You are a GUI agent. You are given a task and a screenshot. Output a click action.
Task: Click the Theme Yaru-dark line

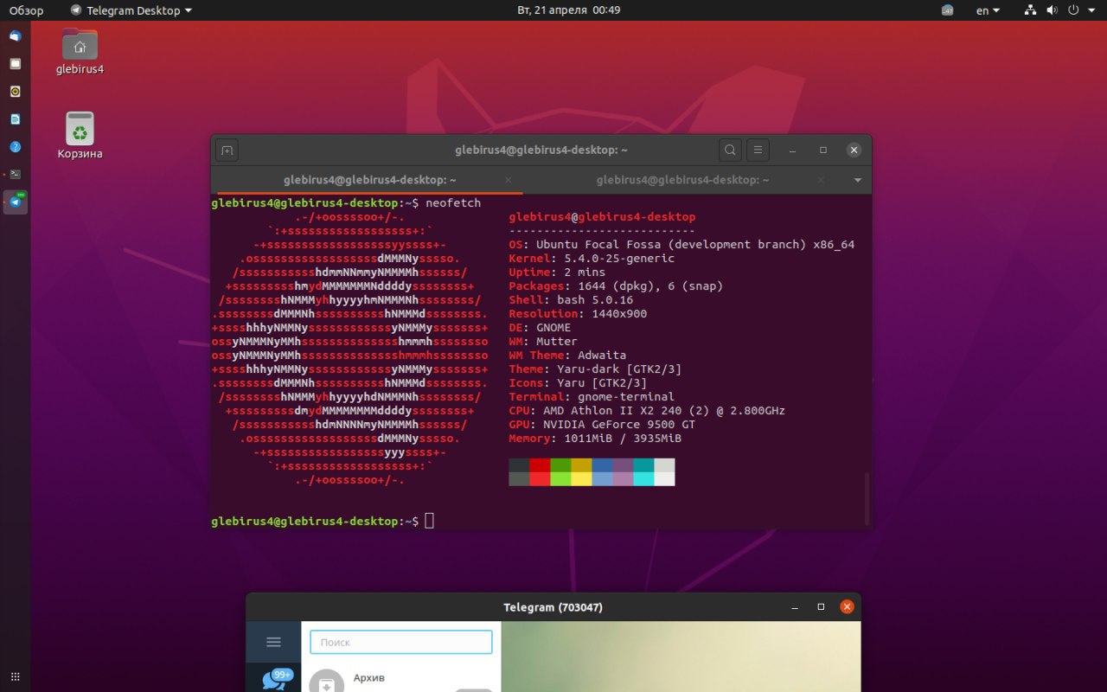point(595,369)
